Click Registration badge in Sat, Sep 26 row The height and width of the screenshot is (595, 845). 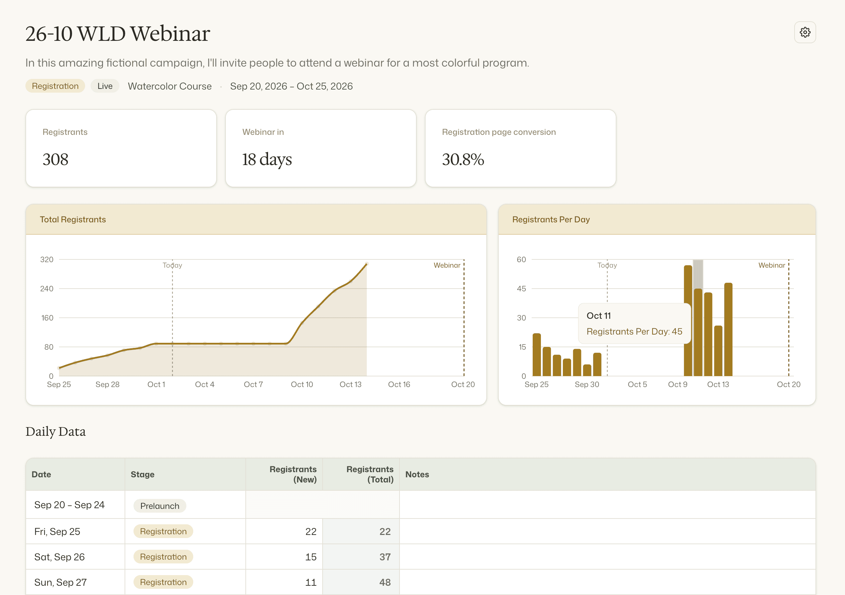[x=163, y=557]
